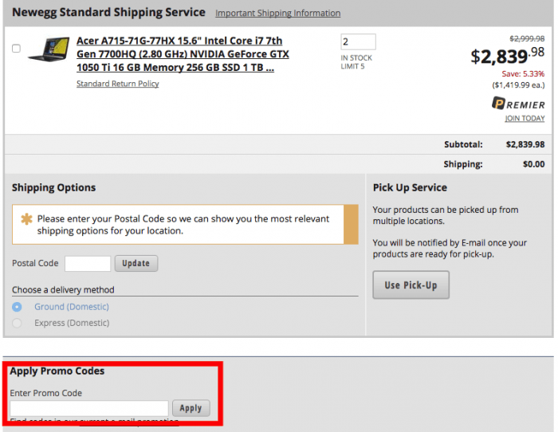This screenshot has height=432, width=558.
Task: Focus the Enter Promo Code field
Action: tap(89, 408)
